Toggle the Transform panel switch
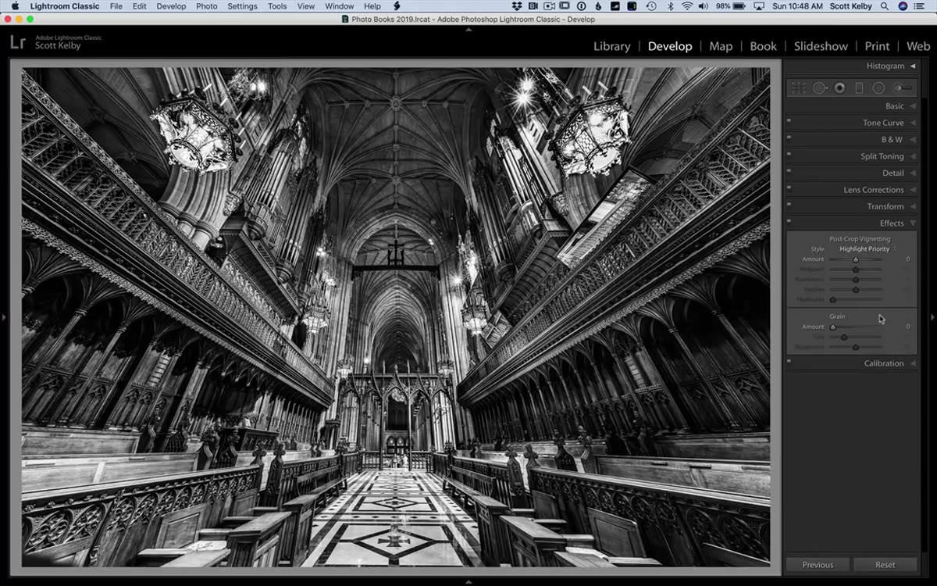This screenshot has height=586, width=937. coord(789,205)
